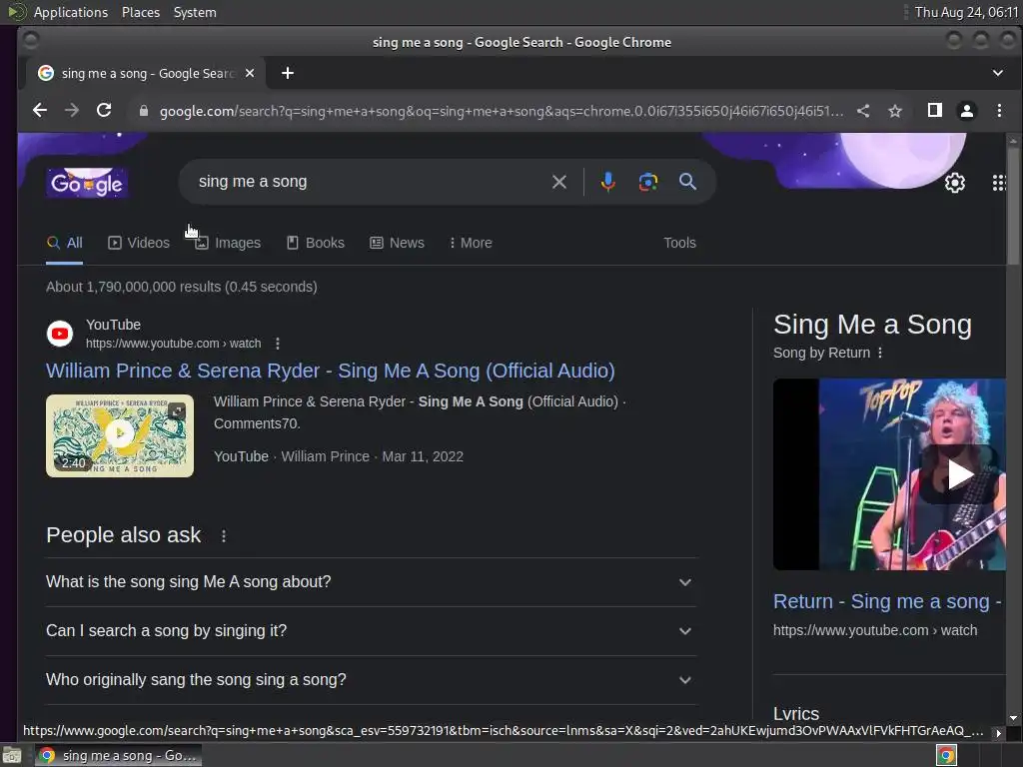Reload the Google search page
This screenshot has width=1023, height=767.
click(x=104, y=110)
